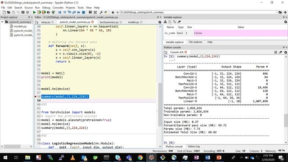Open Variable explorer options gear icon

tap(286, 22)
